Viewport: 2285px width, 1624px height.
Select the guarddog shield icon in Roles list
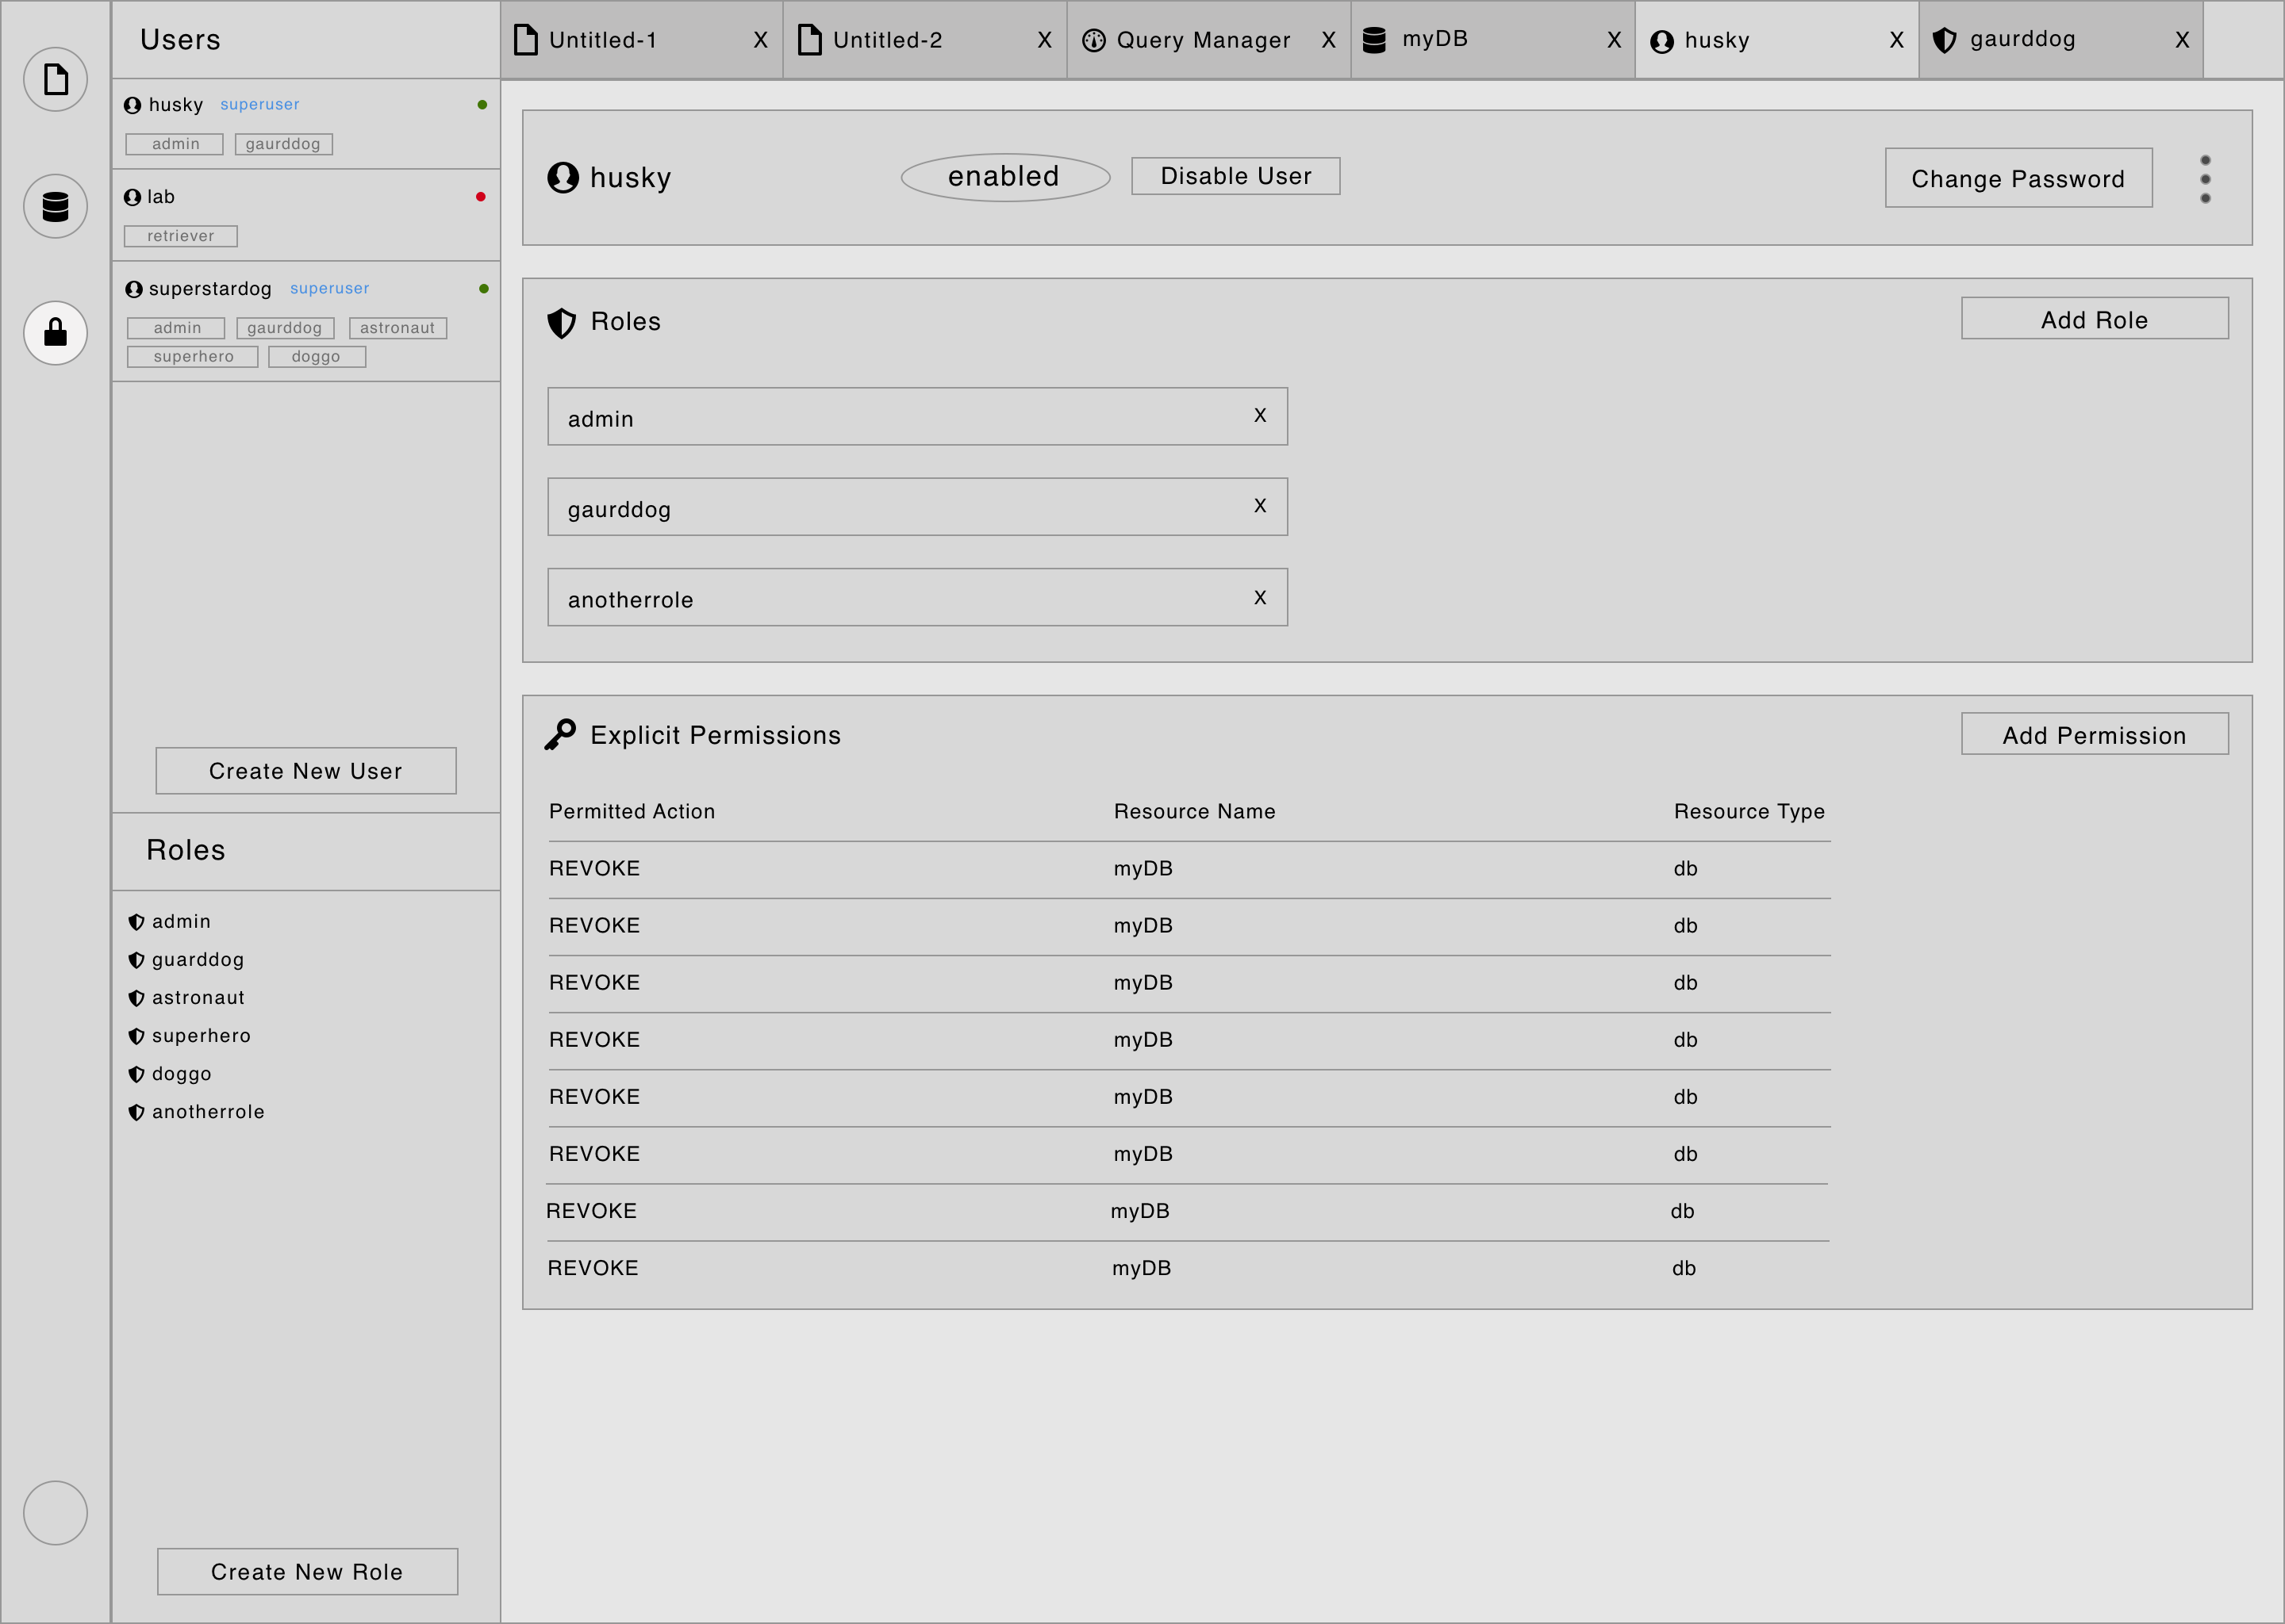[137, 959]
